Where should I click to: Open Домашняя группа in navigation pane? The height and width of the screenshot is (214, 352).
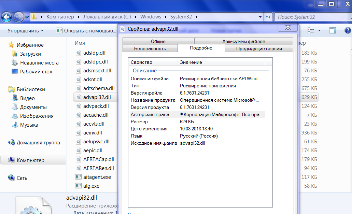point(38,143)
